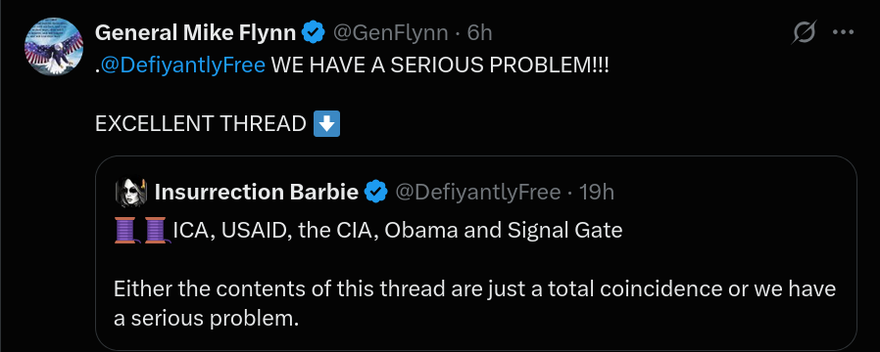Follow the blue @DefiyantlyFree mention link
This screenshot has width=880, height=352.
(x=182, y=66)
